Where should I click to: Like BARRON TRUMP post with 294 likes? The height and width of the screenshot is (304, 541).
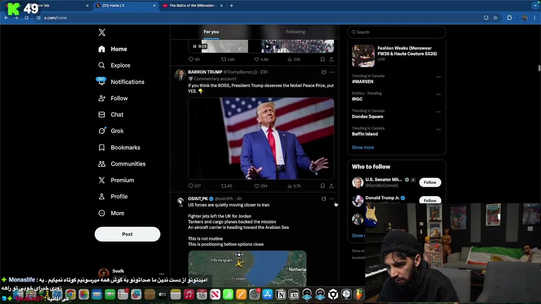click(x=260, y=186)
